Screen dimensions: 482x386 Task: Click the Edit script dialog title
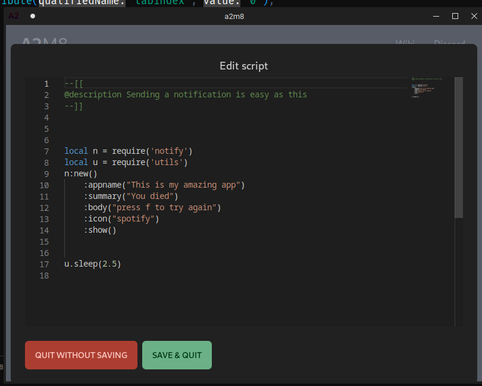(244, 66)
